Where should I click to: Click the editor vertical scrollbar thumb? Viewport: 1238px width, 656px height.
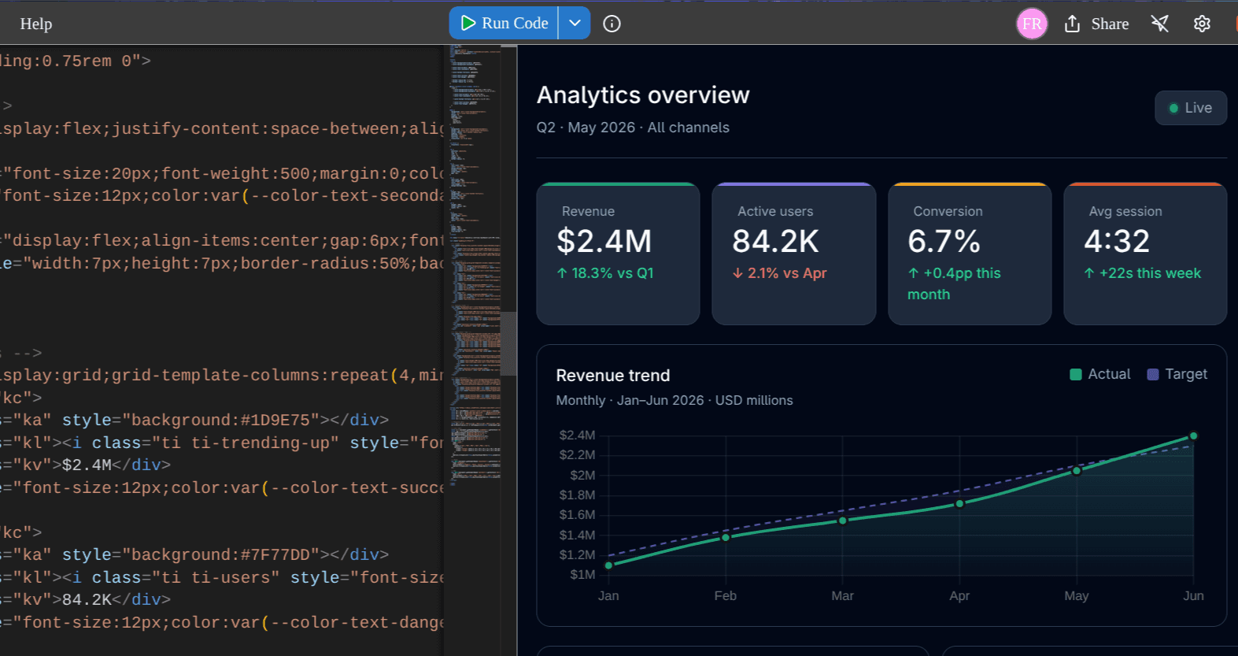coord(509,343)
